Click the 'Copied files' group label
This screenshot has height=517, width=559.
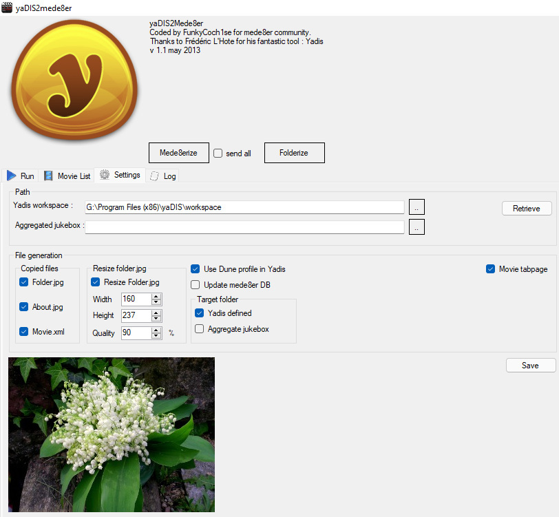pyautogui.click(x=39, y=268)
